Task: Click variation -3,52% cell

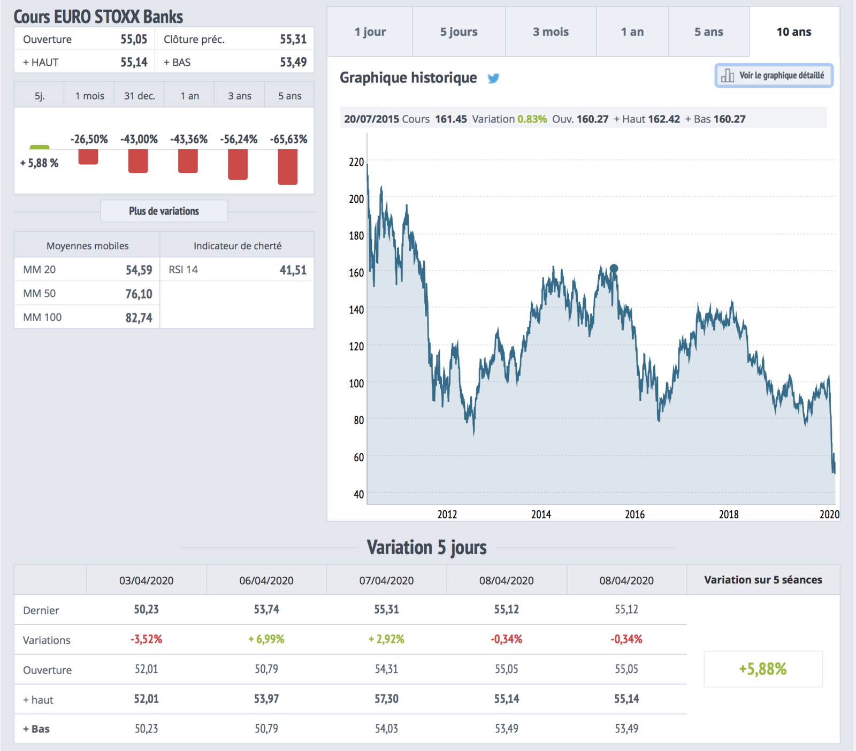Action: coord(147,639)
